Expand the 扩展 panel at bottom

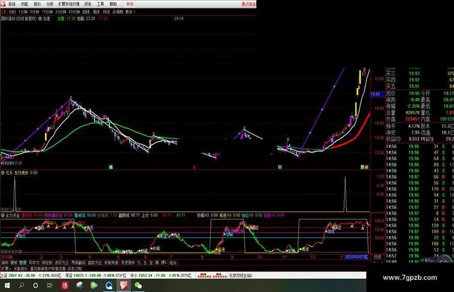pyautogui.click(x=5, y=269)
